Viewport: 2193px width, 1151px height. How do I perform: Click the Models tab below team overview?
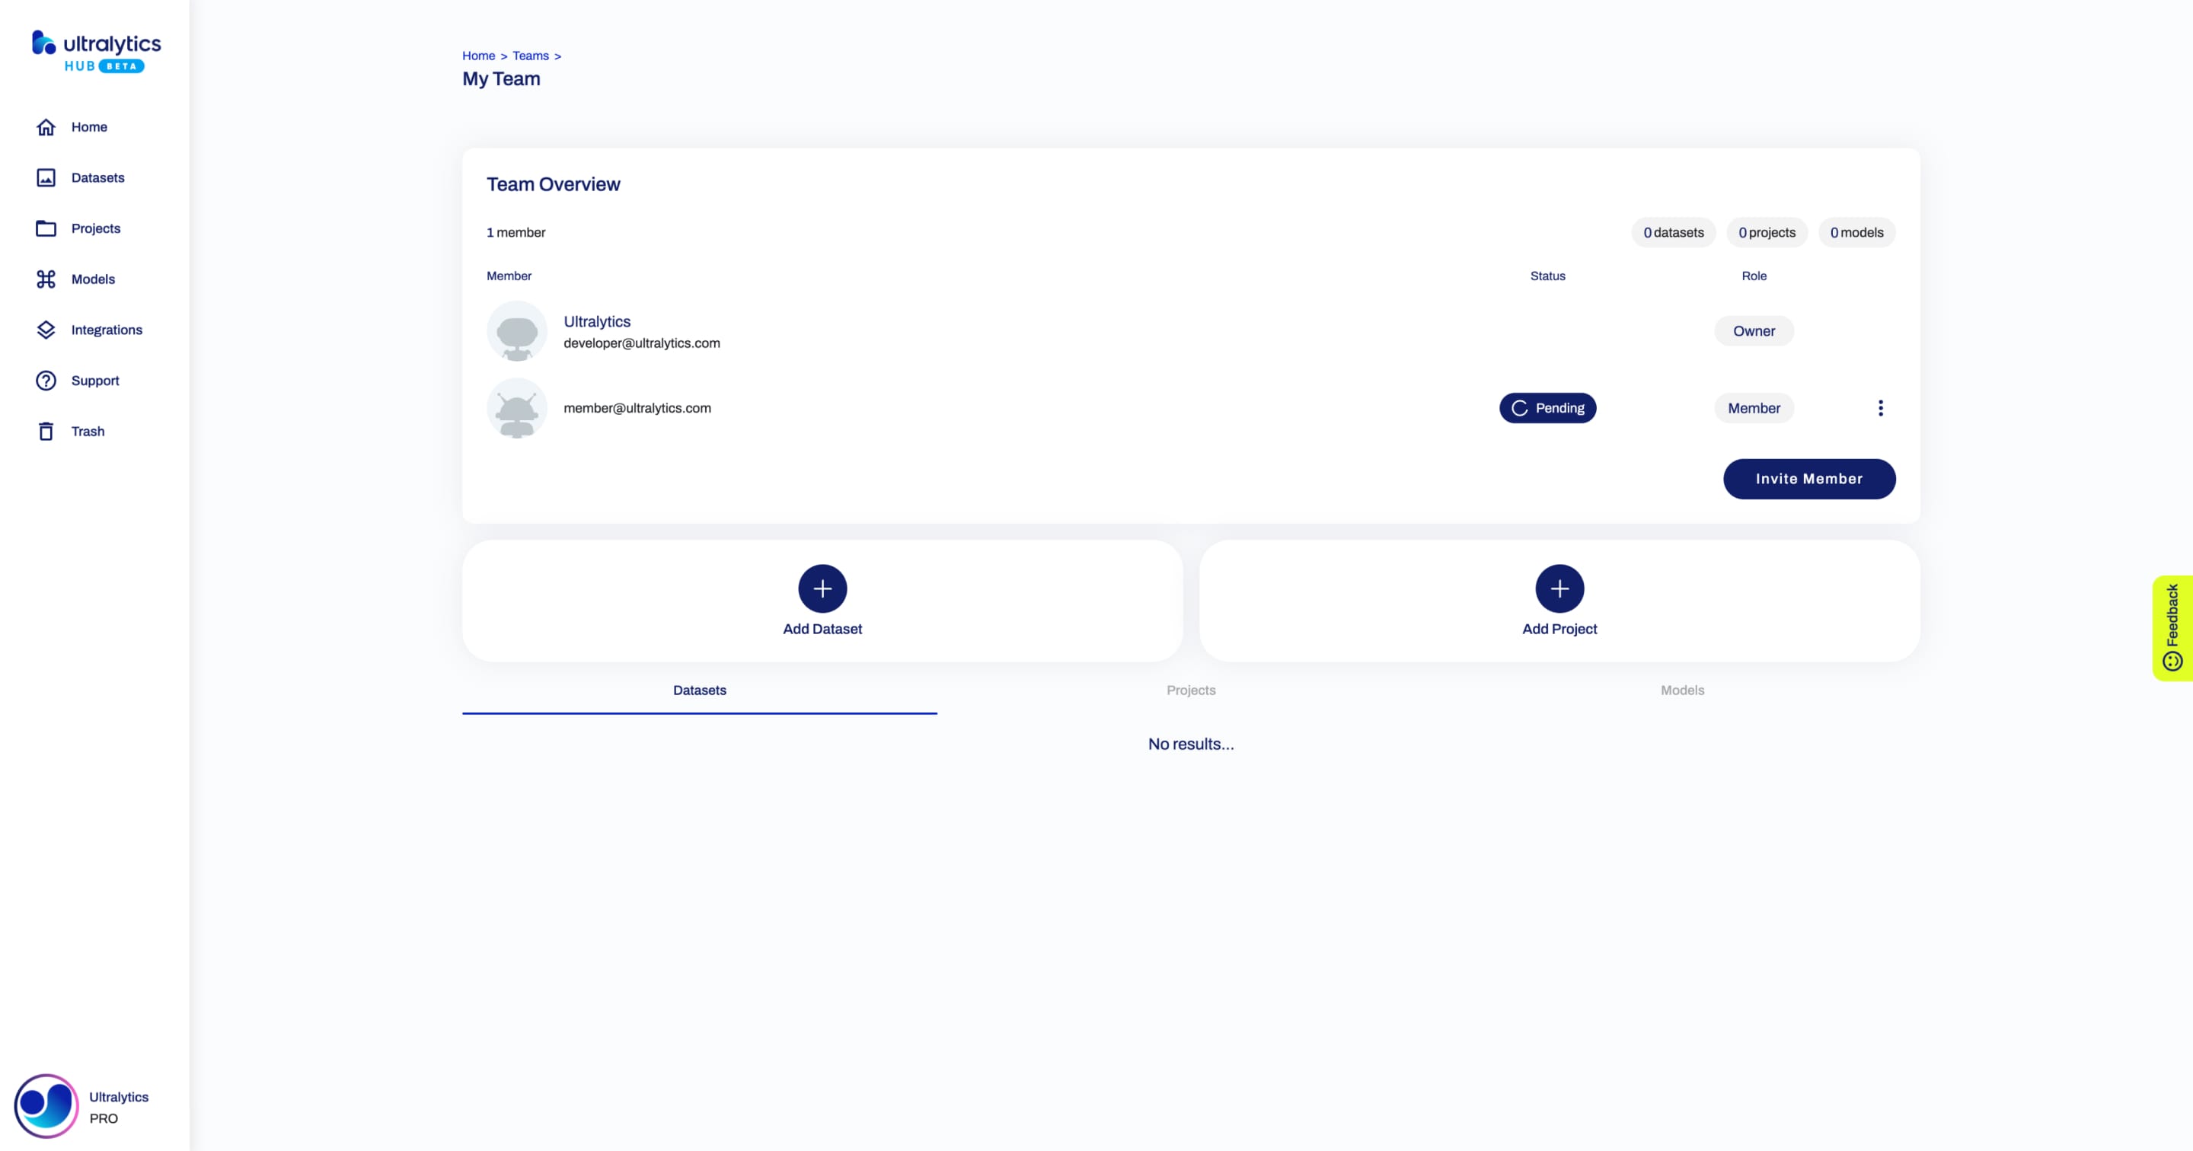[1681, 690]
